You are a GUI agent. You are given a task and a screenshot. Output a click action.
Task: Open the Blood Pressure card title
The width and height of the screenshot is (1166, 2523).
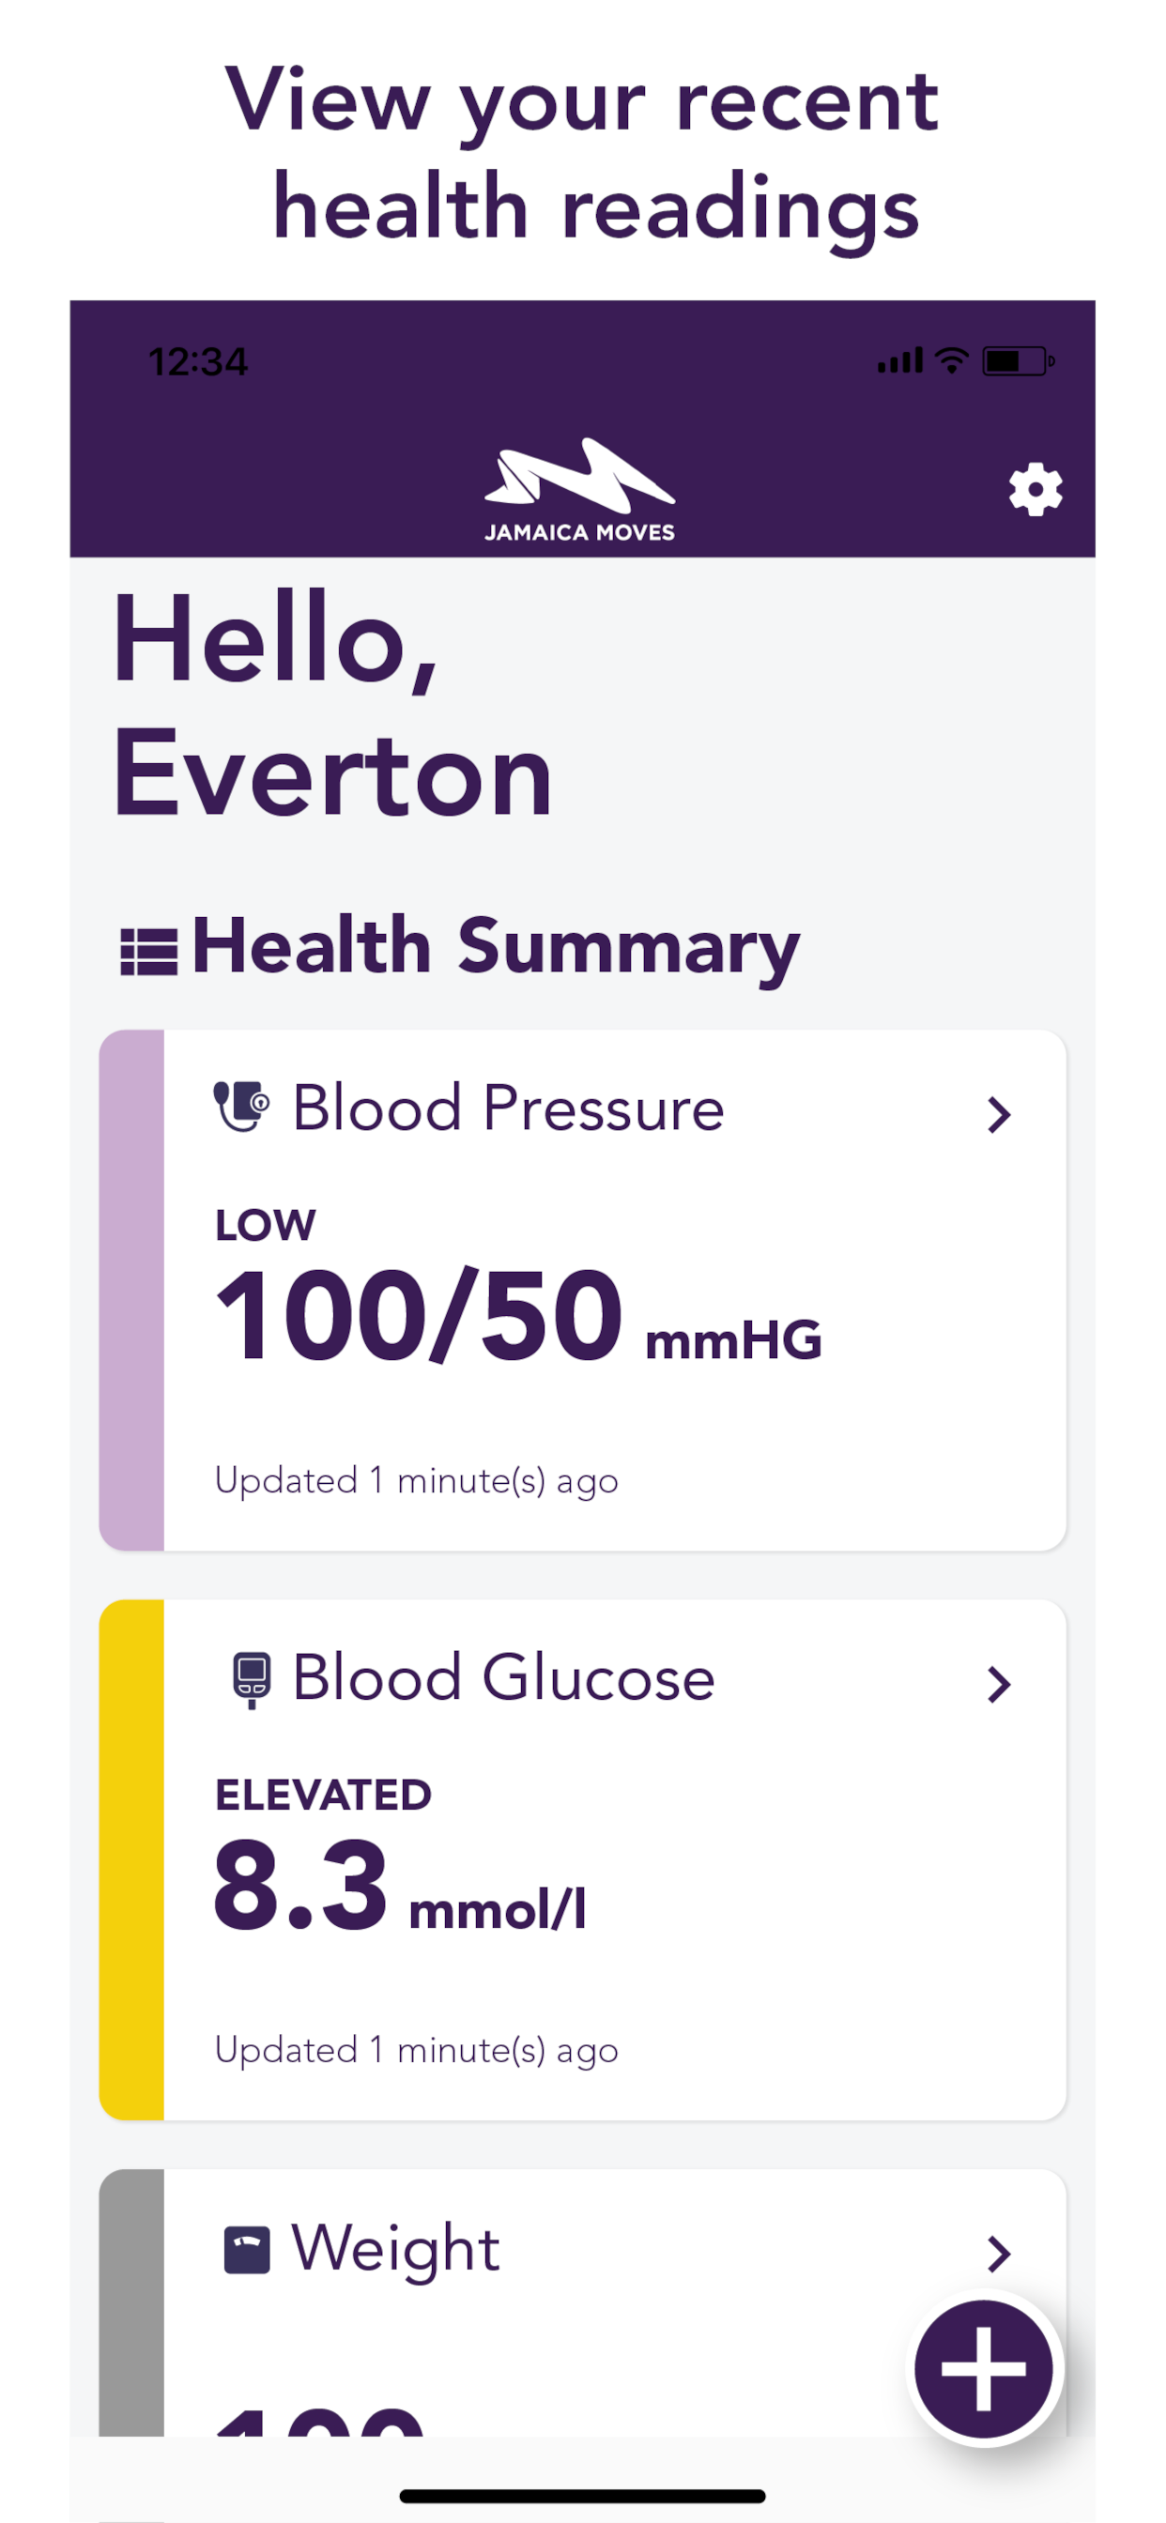click(508, 1109)
